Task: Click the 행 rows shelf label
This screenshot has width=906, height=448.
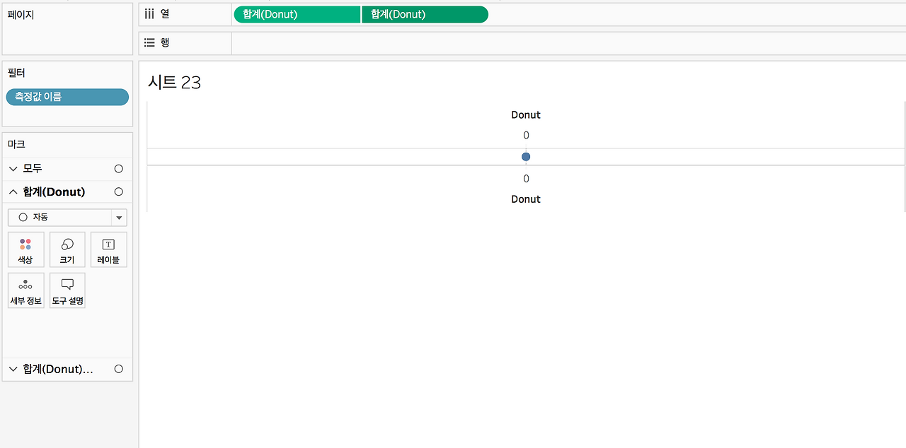Action: tap(165, 42)
